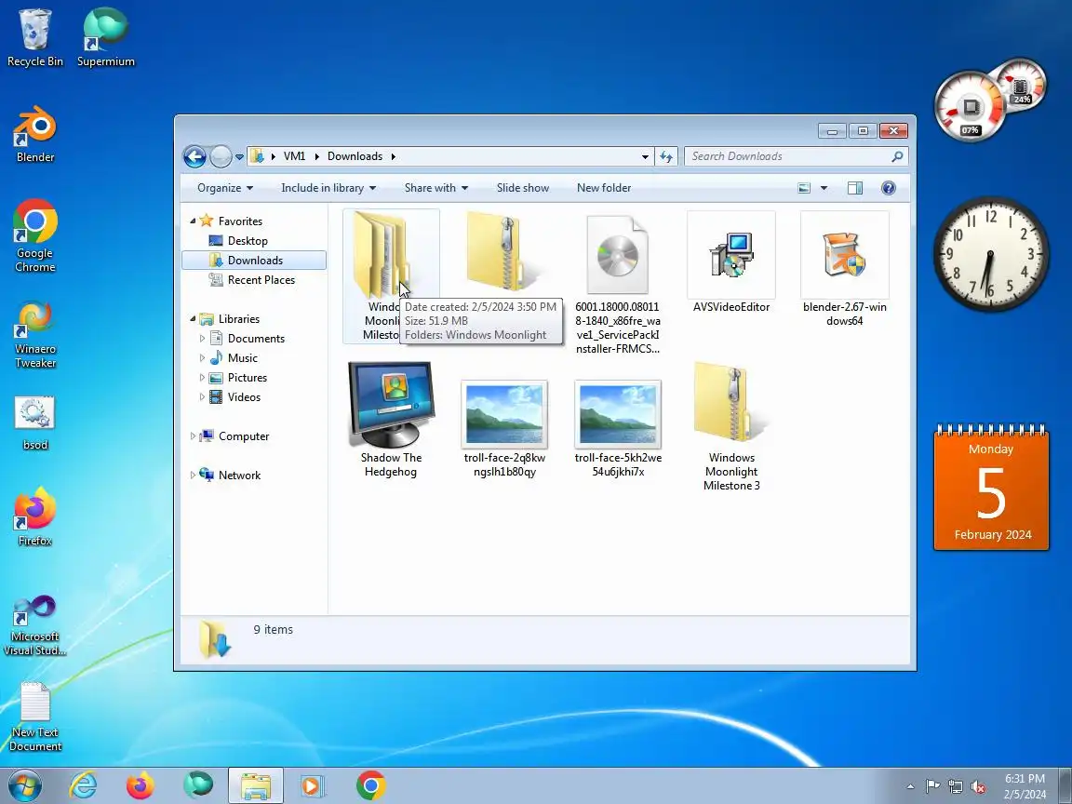
Task: Click VM1 in the address breadcrumb
Action: (294, 156)
